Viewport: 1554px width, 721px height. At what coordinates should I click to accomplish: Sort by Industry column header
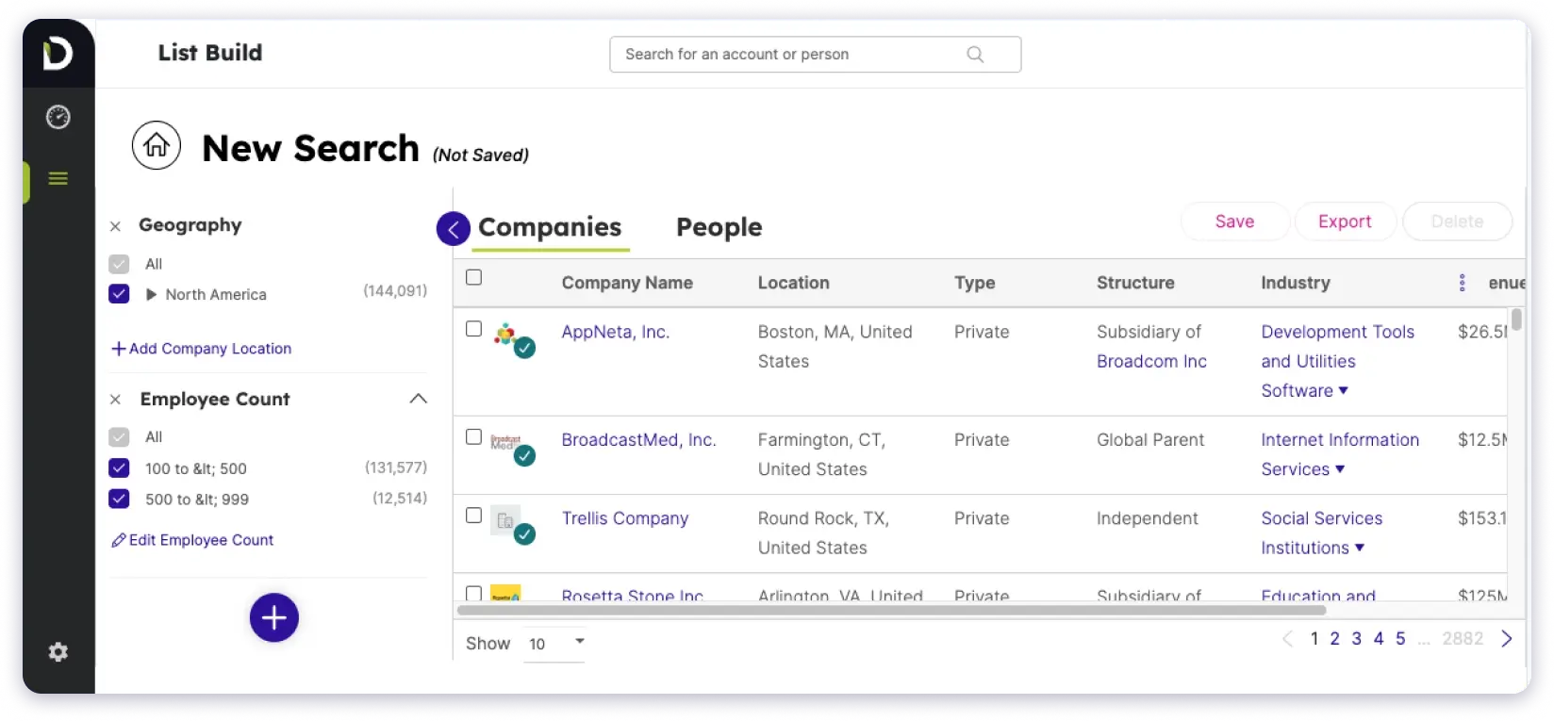pyautogui.click(x=1296, y=283)
